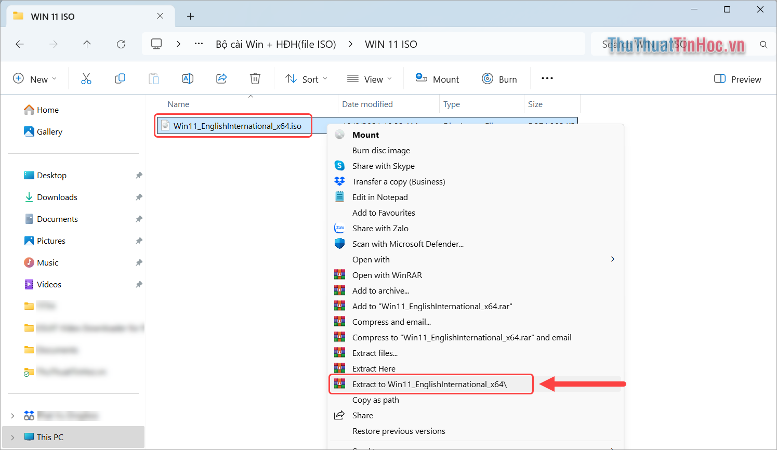Click the Paste clipboard icon
This screenshot has width=777, height=450.
point(154,79)
